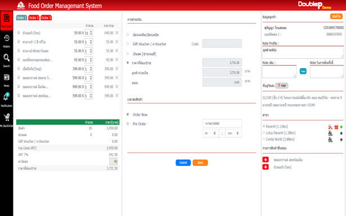Adjust quantity spinner of the 399.00 item
The width and height of the screenshot is (346, 216).
88,69
